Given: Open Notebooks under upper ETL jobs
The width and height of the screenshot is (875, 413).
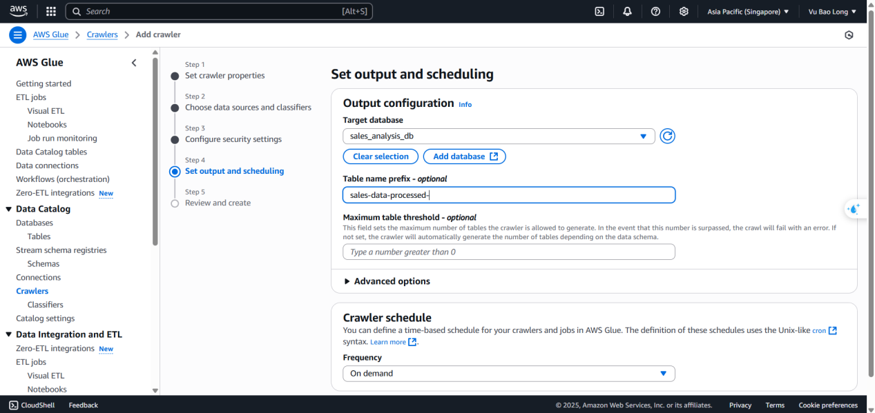Looking at the screenshot, I should (47, 125).
